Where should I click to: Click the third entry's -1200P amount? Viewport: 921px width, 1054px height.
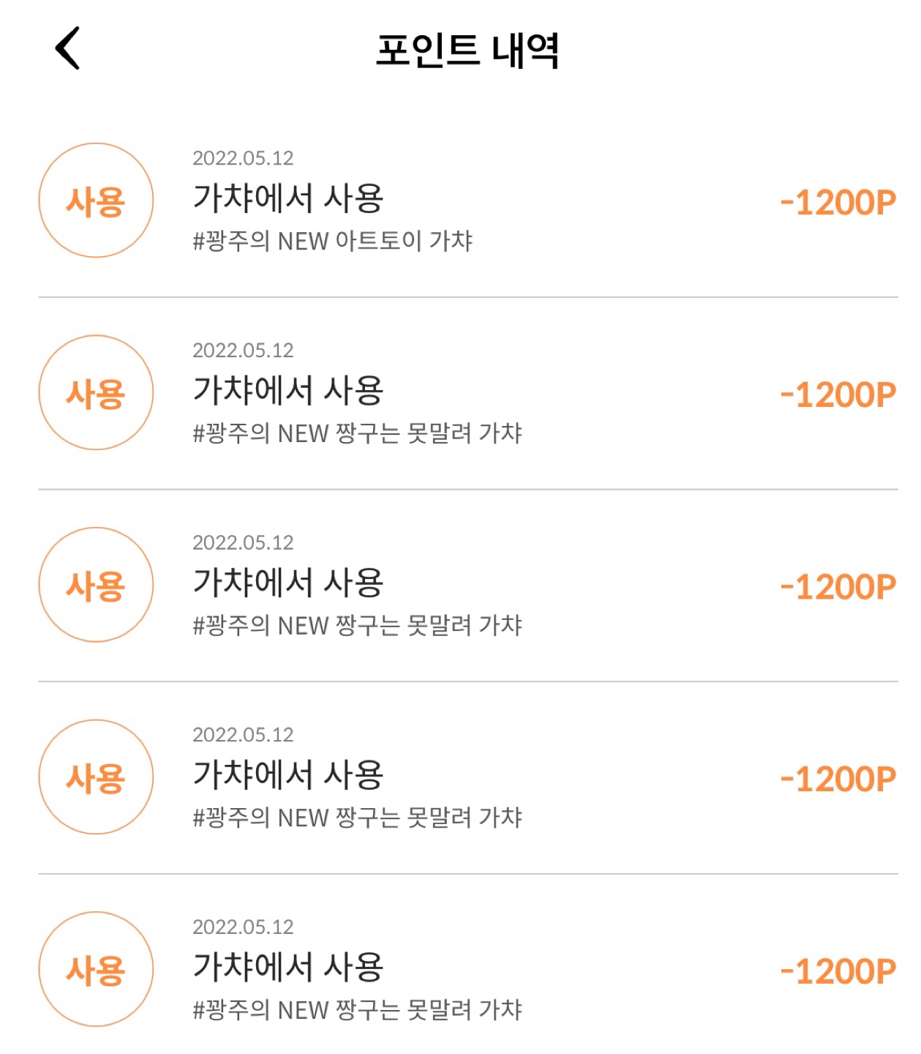[x=838, y=587]
